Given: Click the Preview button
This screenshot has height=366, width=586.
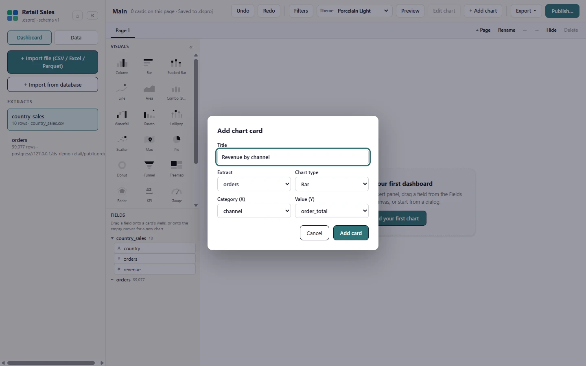Looking at the screenshot, I should 410,11.
